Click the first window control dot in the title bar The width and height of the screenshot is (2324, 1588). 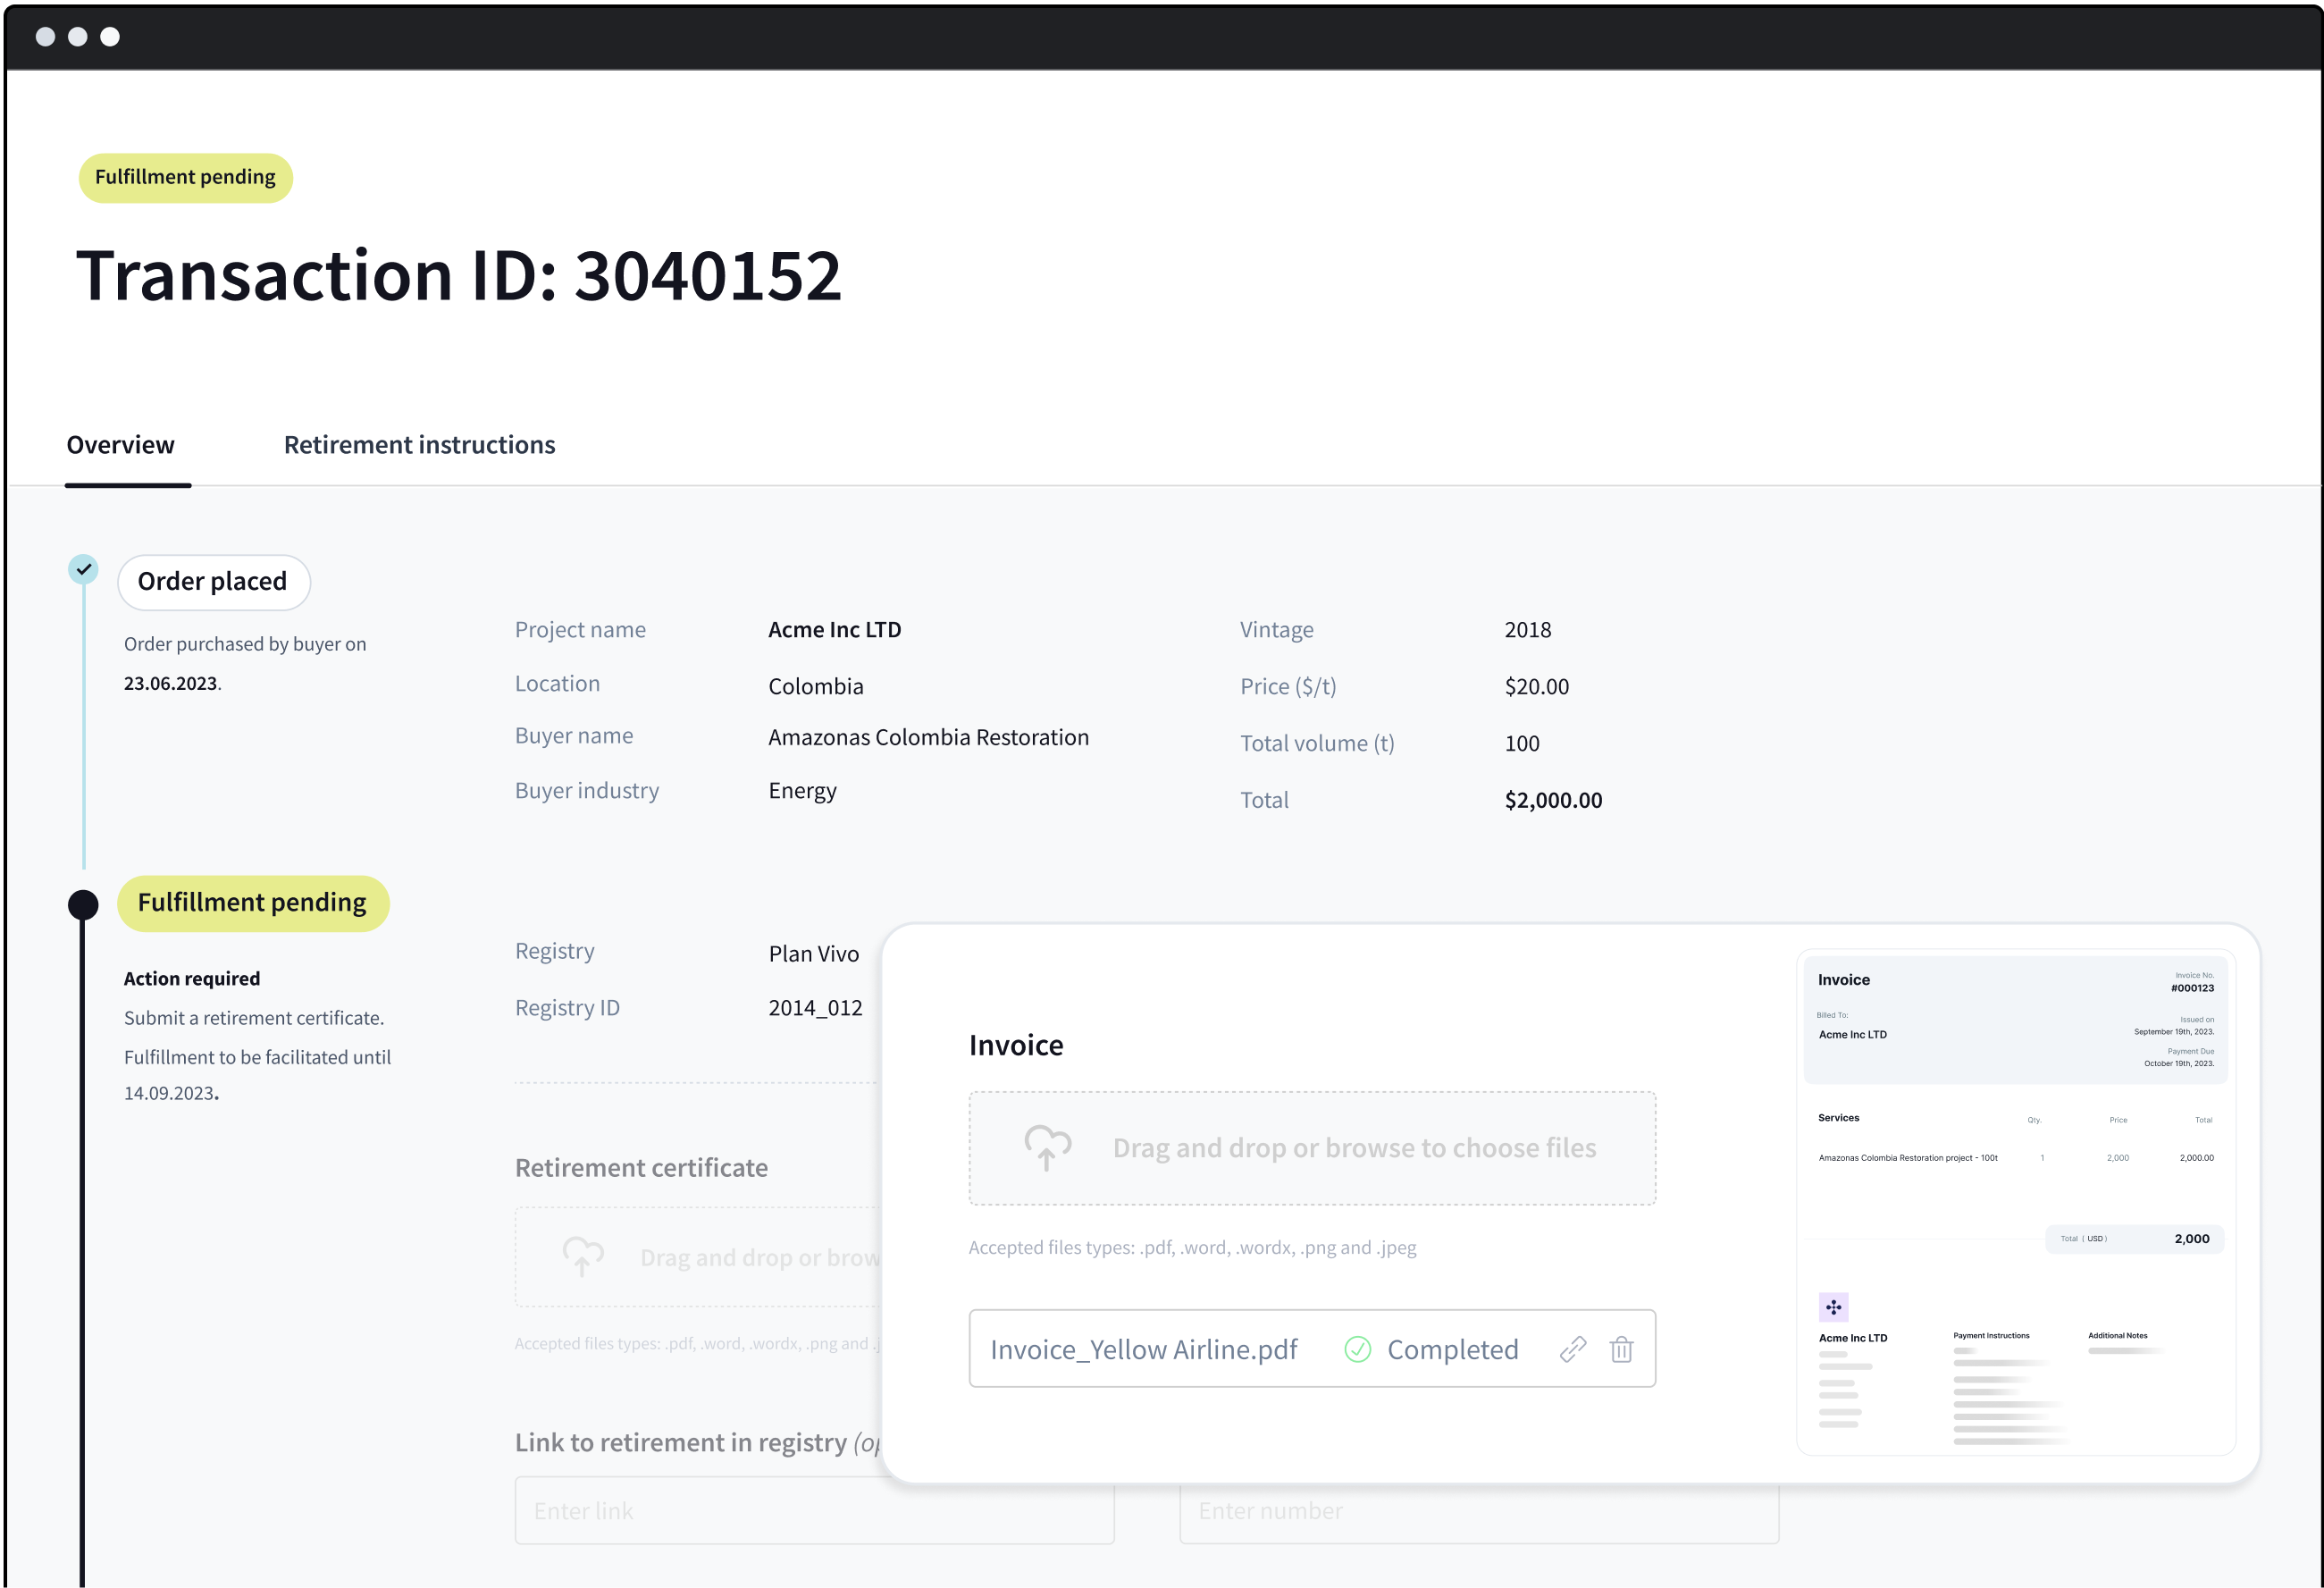(x=45, y=37)
